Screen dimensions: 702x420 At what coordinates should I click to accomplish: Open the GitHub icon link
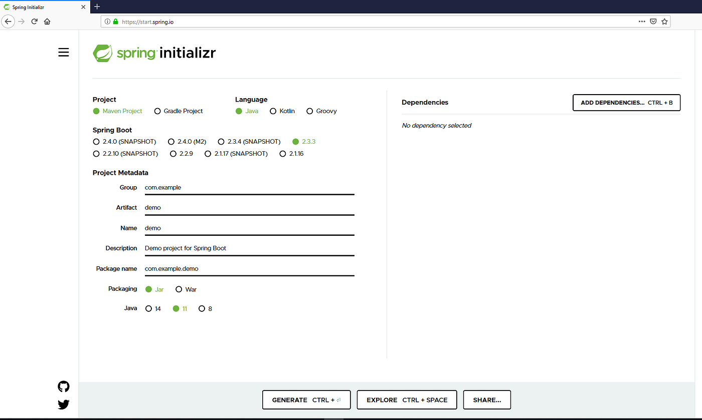pos(64,386)
